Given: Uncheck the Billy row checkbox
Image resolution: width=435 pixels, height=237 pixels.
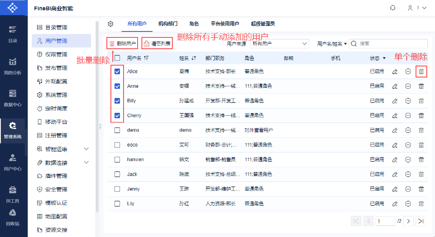Looking at the screenshot, I should click(x=117, y=101).
